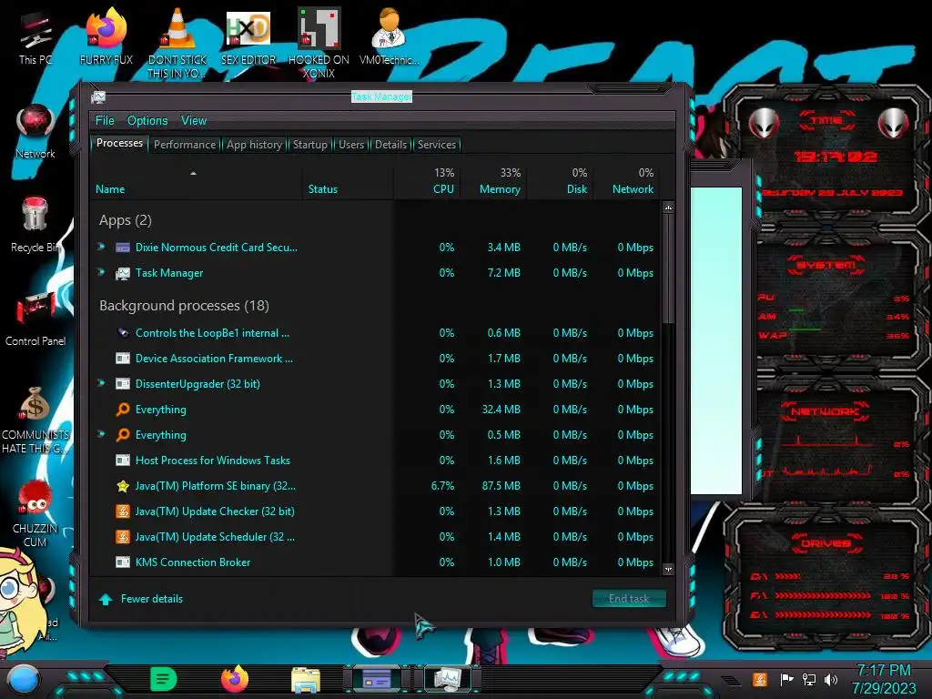Click the process list scroll down arrow
932x699 pixels.
[668, 570]
